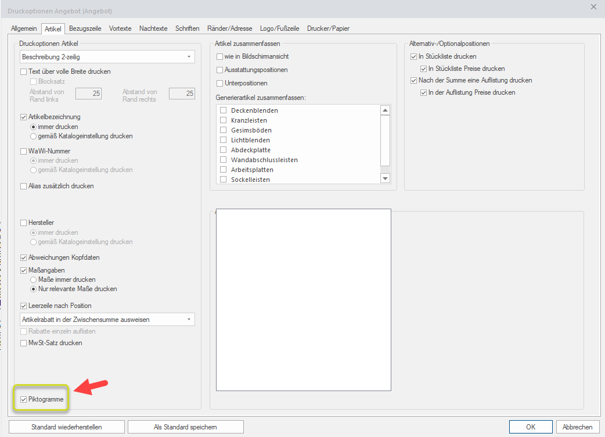Select gemäß Katalogeinstellung drucken under Artikelbezeichnung
This screenshot has height=437, width=605.
click(34, 136)
